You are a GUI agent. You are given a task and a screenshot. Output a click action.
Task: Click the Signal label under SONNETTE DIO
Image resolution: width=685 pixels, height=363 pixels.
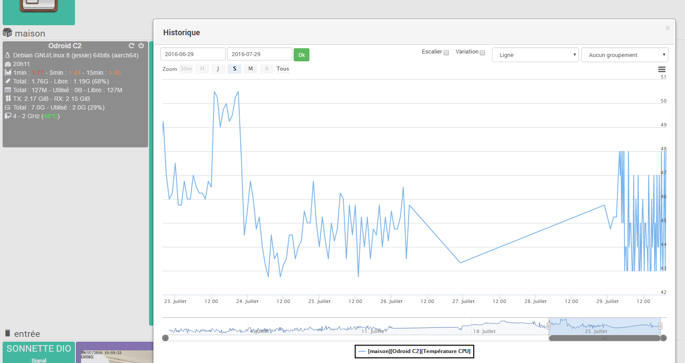click(x=39, y=360)
